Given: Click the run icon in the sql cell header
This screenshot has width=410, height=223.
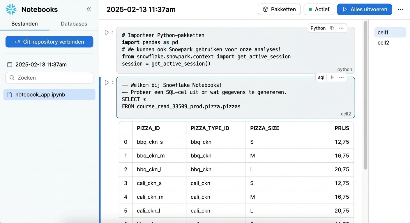Looking at the screenshot, I should [332, 77].
